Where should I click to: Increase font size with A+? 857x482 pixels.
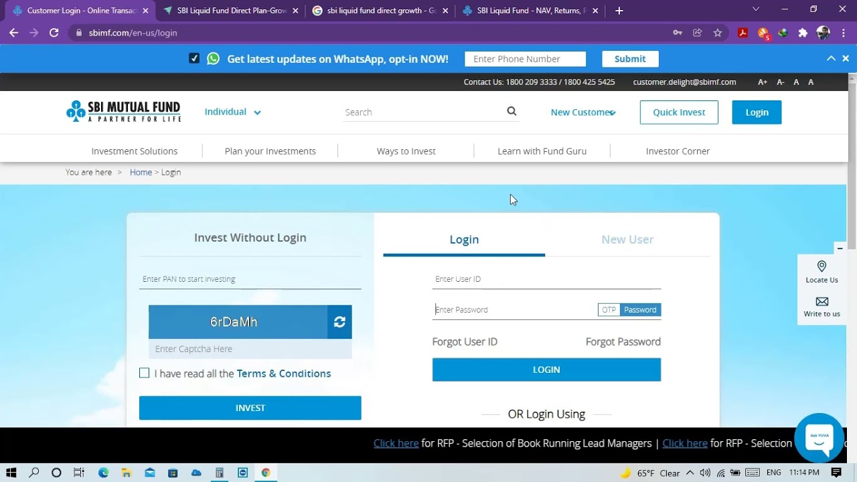point(763,82)
